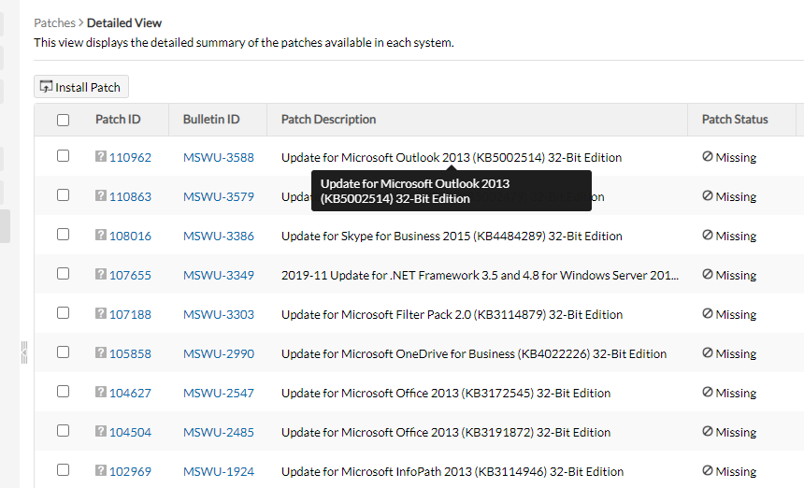The image size is (804, 488).
Task: Collapse the side panel using splitter handle
Action: coord(24,352)
